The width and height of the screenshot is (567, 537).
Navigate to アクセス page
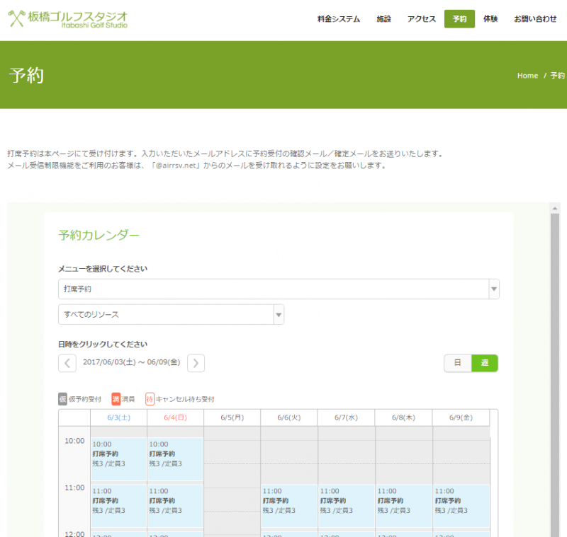coord(422,19)
